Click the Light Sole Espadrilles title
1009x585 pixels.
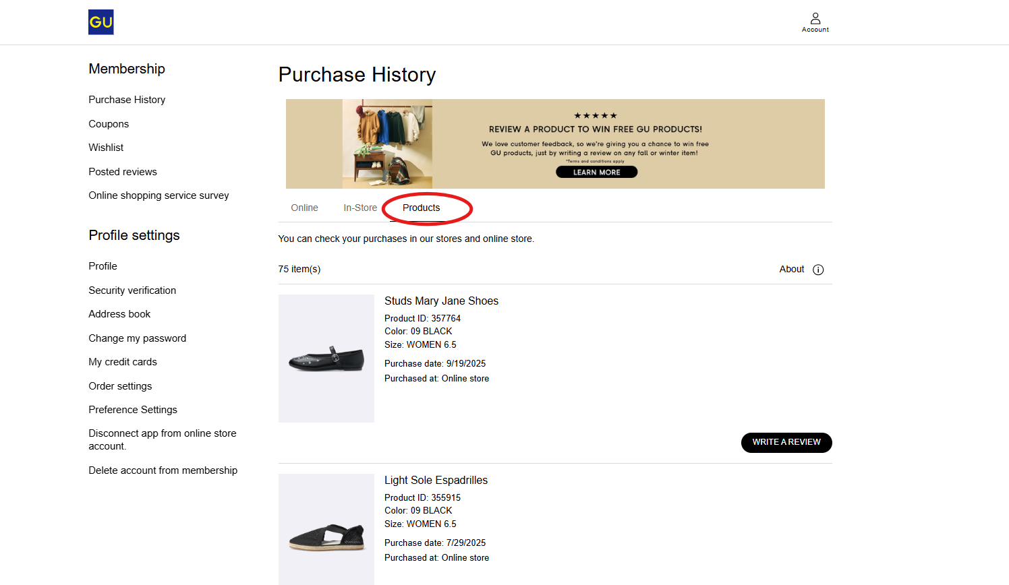pyautogui.click(x=436, y=481)
